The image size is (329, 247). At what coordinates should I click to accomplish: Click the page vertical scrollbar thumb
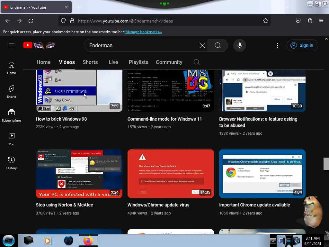(326, 164)
